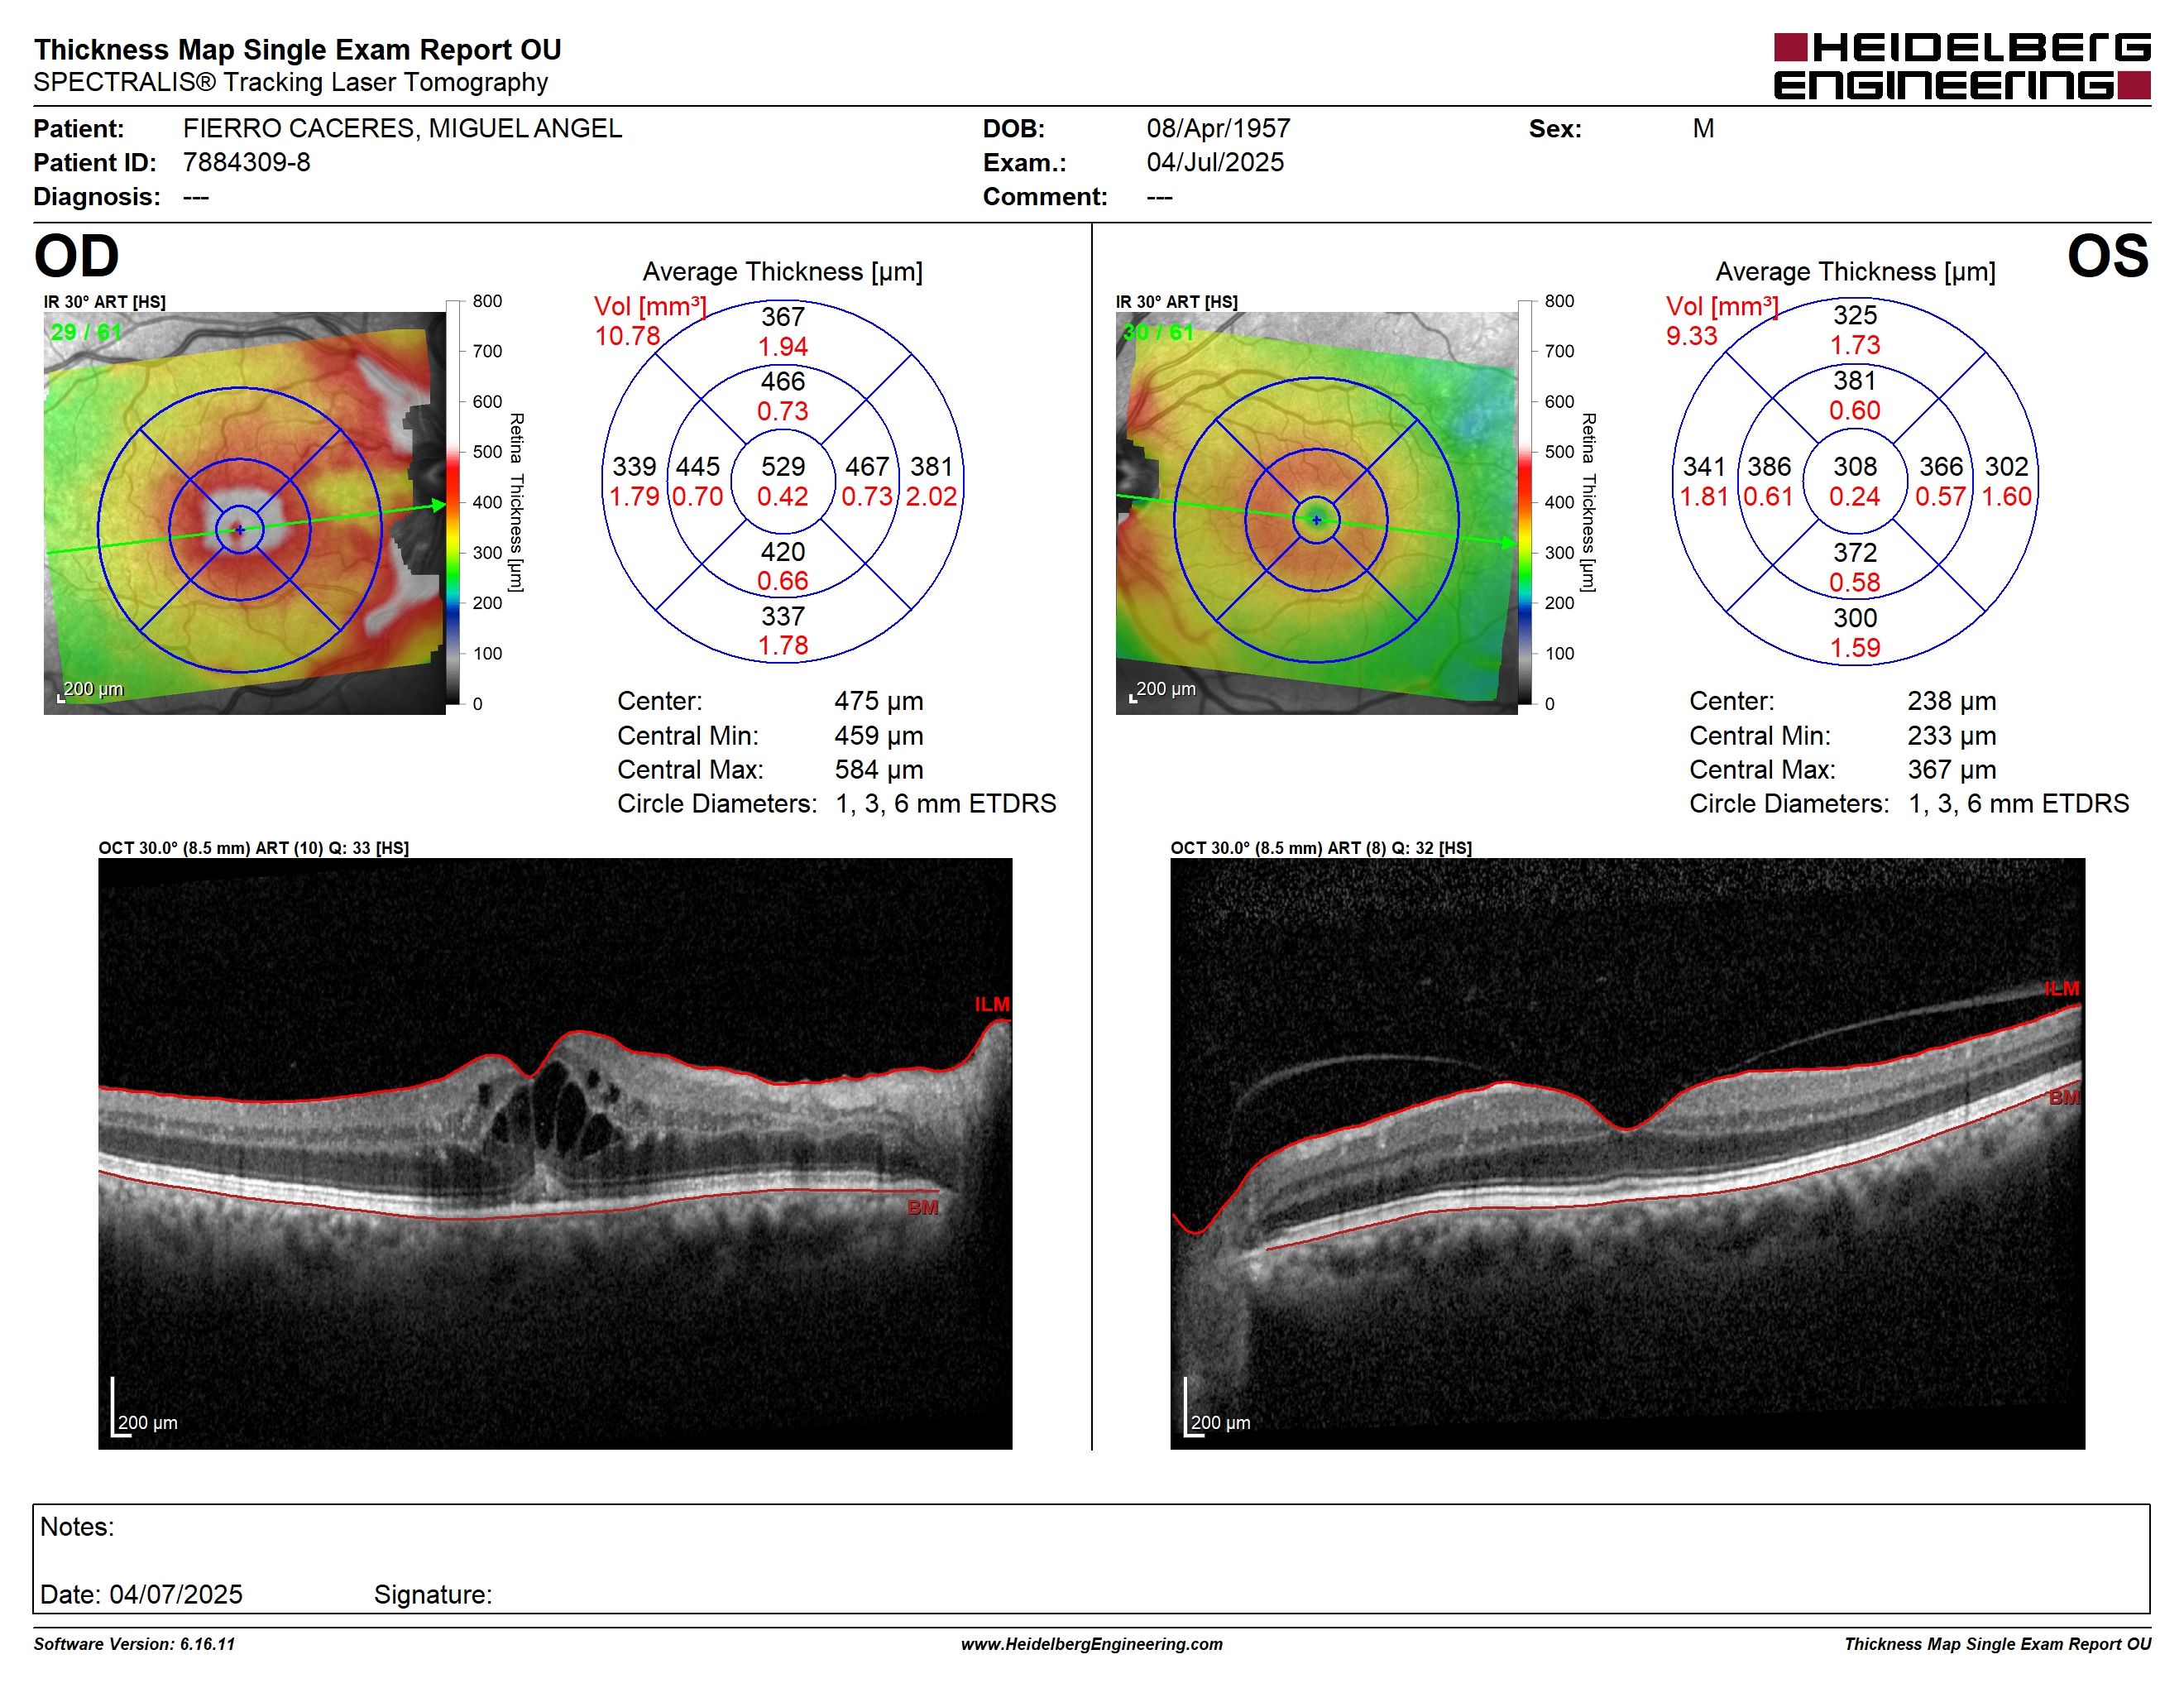
Task: Click the red ILM label on OD scan
Action: [x=992, y=1004]
